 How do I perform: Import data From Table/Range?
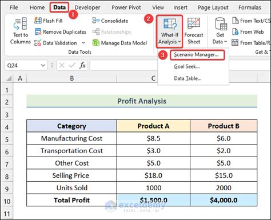coord(251,43)
